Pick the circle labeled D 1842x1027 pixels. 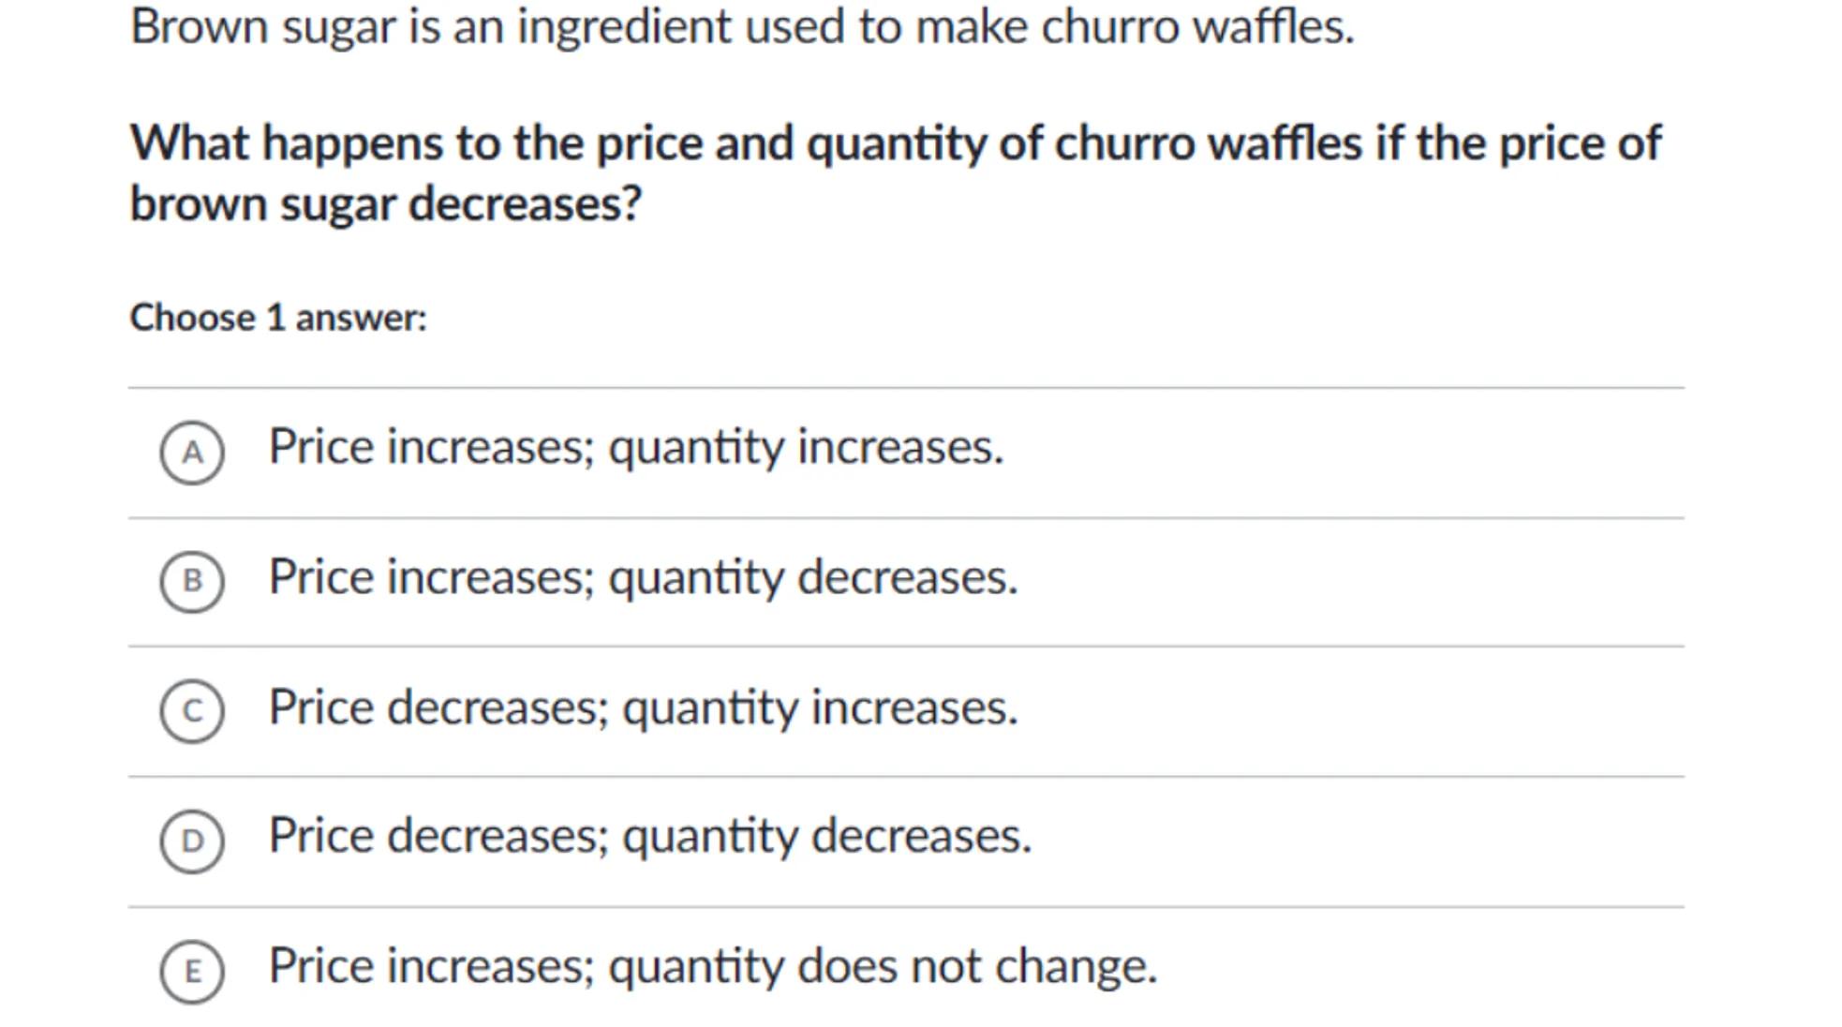(x=192, y=841)
